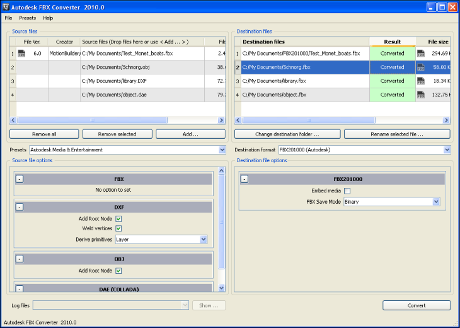Click destination row header number 4
The width and height of the screenshot is (460, 328).
click(238, 95)
